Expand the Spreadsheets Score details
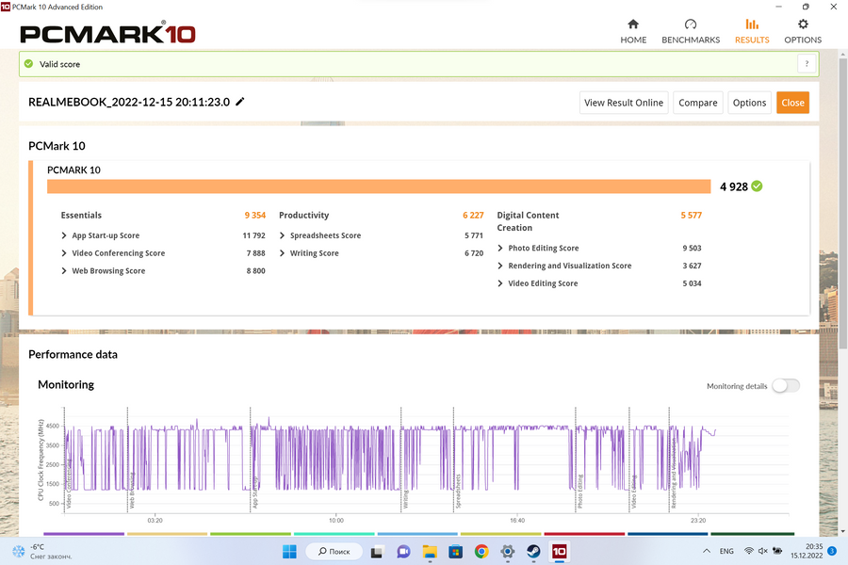 (282, 235)
